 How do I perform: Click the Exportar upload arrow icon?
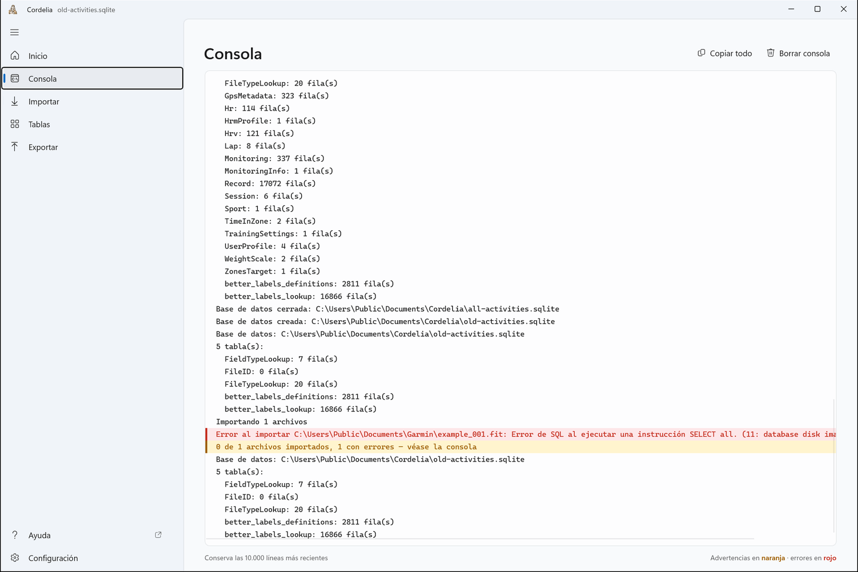pyautogui.click(x=15, y=146)
